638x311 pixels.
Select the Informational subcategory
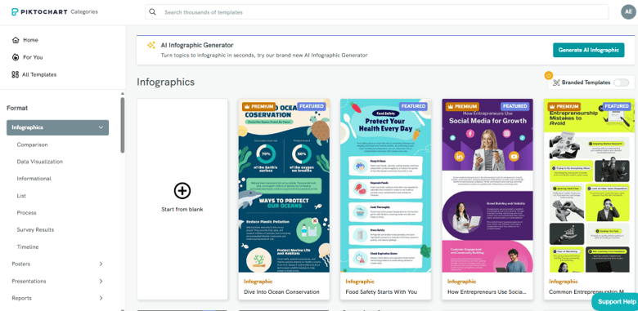tap(34, 179)
